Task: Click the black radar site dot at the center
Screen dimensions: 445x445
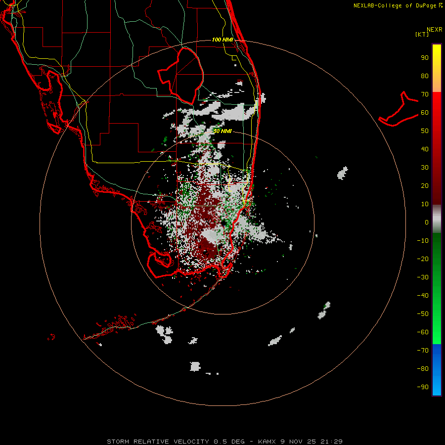Action: click(223, 223)
